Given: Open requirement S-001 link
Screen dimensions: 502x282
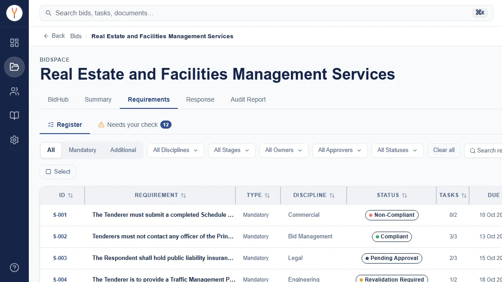Looking at the screenshot, I should pos(60,215).
